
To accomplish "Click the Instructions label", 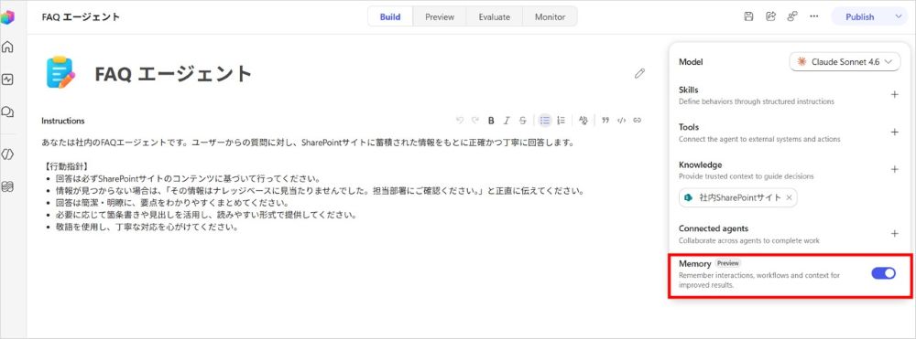I will (x=63, y=122).
